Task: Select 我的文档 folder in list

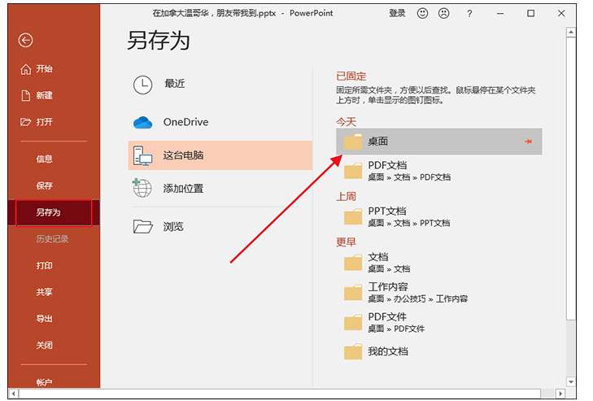Action: tap(388, 351)
